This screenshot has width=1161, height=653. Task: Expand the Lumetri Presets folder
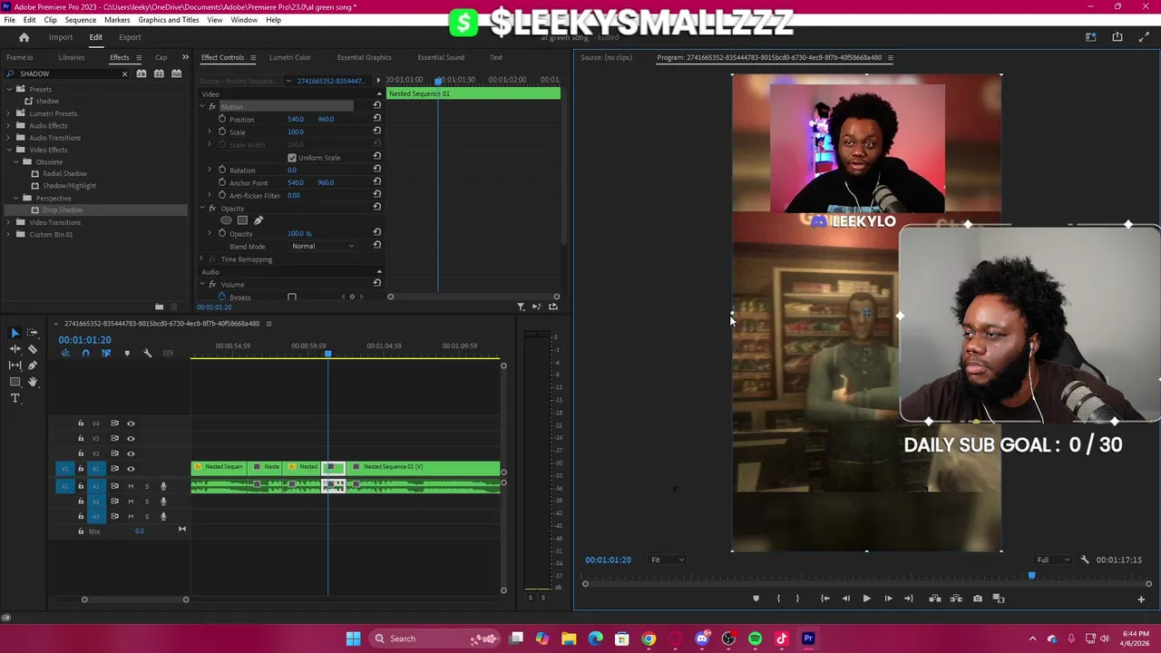[10, 113]
